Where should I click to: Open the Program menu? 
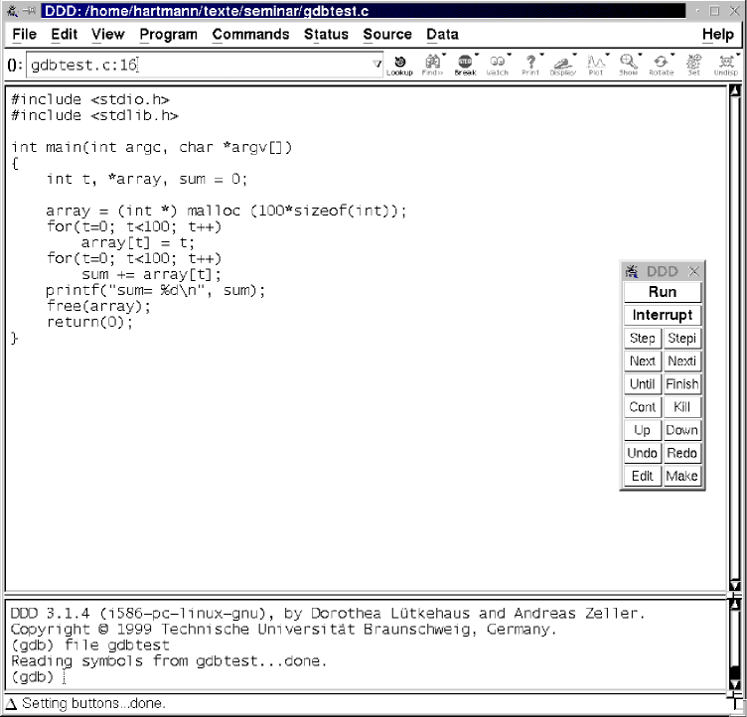pyautogui.click(x=168, y=35)
